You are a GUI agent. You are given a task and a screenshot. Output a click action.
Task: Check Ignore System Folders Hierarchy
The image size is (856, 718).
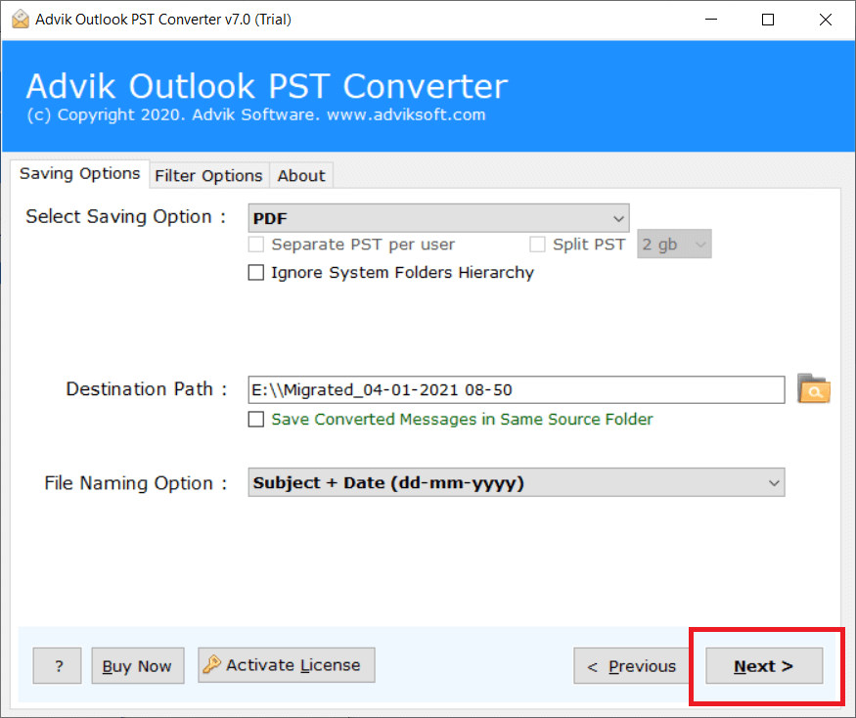[256, 273]
